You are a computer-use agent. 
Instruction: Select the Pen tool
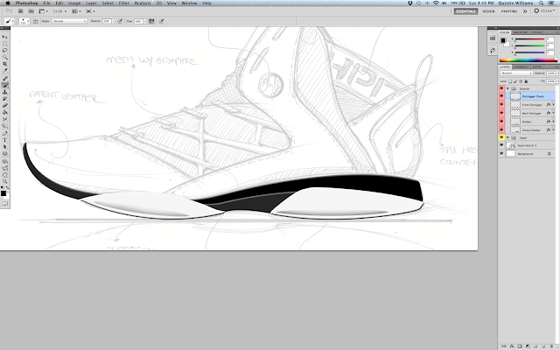point(5,134)
